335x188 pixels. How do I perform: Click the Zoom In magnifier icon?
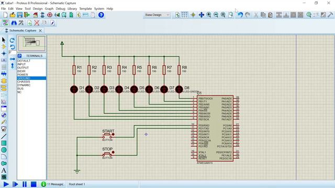click(208, 15)
